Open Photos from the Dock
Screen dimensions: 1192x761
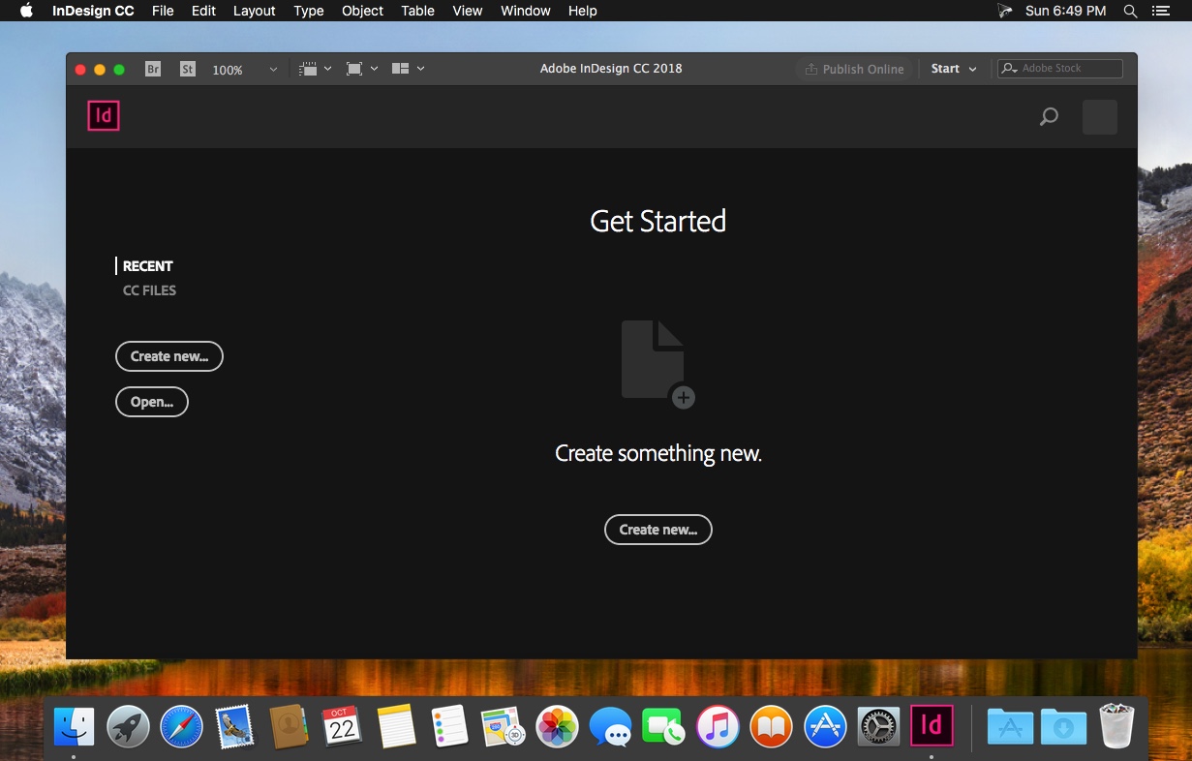click(558, 726)
